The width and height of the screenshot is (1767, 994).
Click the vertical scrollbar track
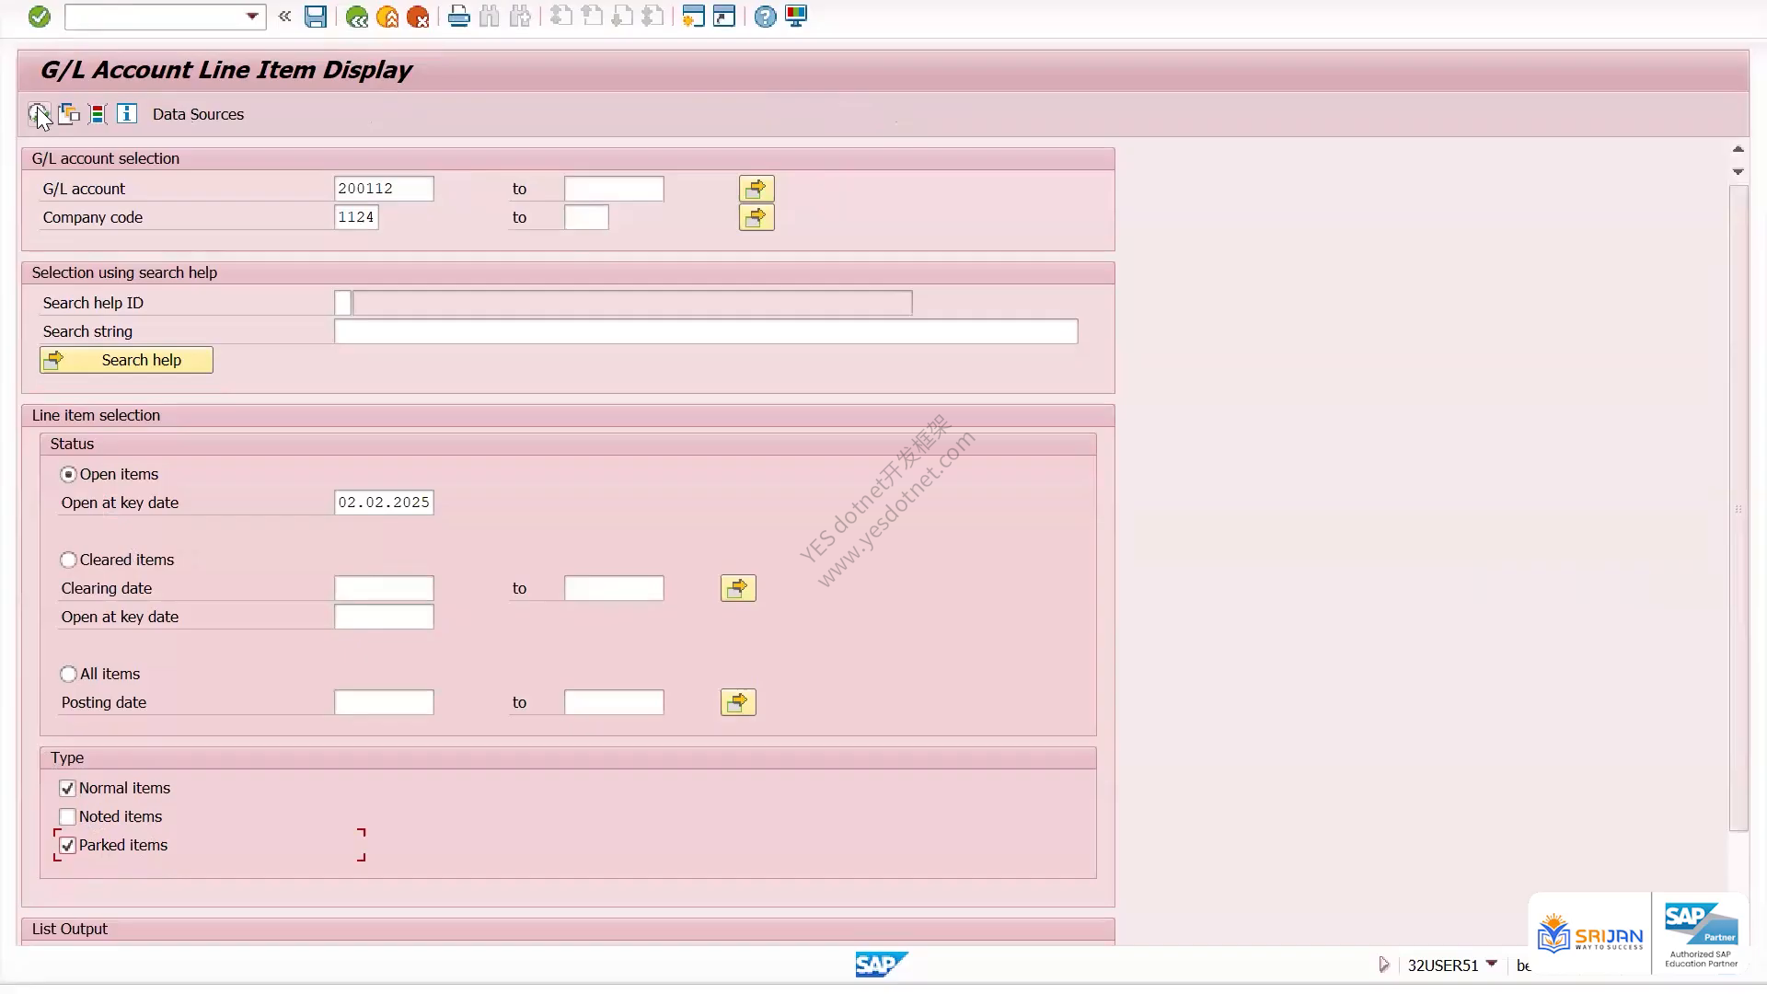(1738, 508)
